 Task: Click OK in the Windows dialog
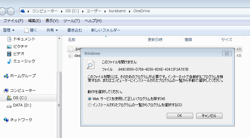click(x=180, y=116)
